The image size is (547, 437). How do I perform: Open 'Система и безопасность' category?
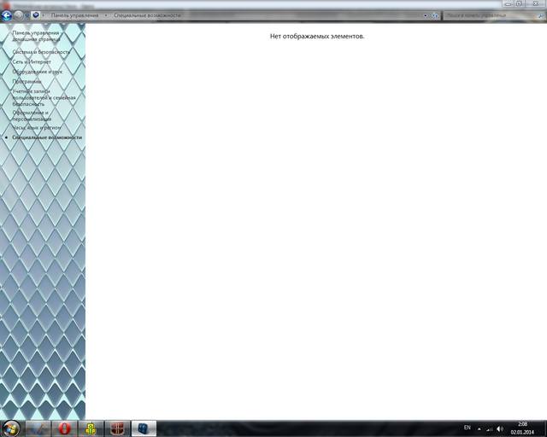click(x=41, y=52)
